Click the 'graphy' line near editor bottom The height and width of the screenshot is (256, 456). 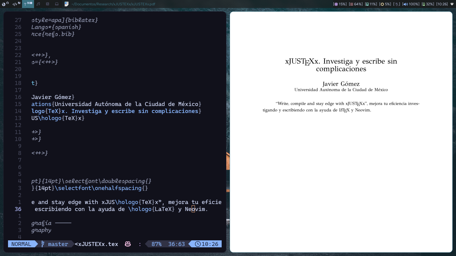tap(41, 230)
